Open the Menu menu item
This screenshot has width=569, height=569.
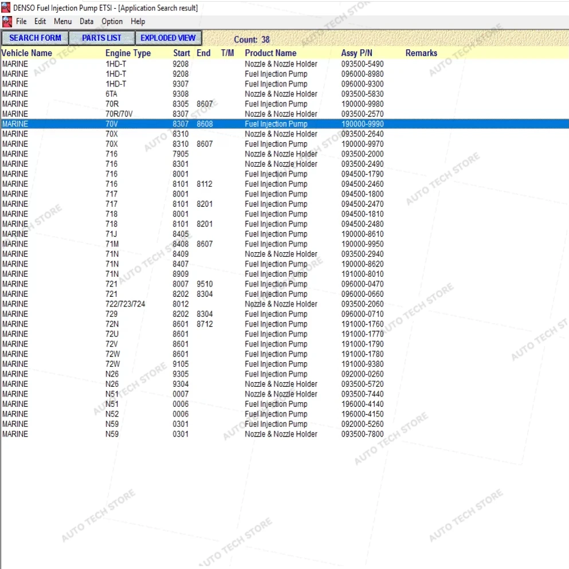[63, 21]
